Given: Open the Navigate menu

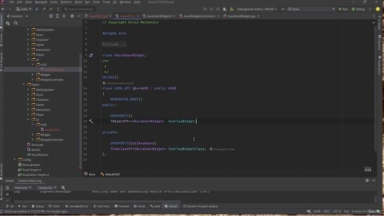Looking at the screenshot, I should pyautogui.click(x=41, y=2).
